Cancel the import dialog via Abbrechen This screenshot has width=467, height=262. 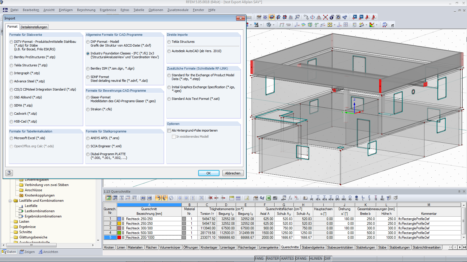[233, 173]
